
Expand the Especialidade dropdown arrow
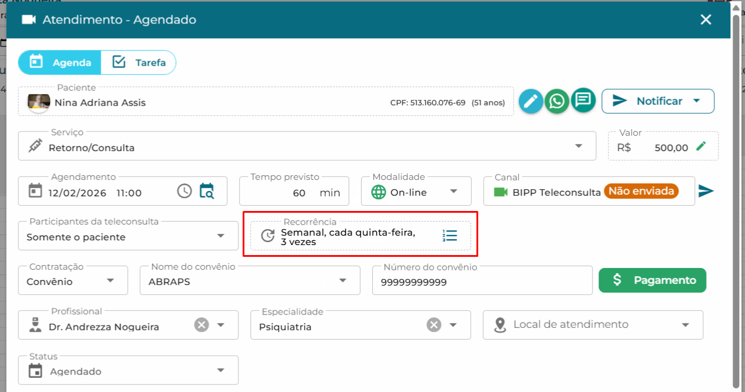pos(453,325)
